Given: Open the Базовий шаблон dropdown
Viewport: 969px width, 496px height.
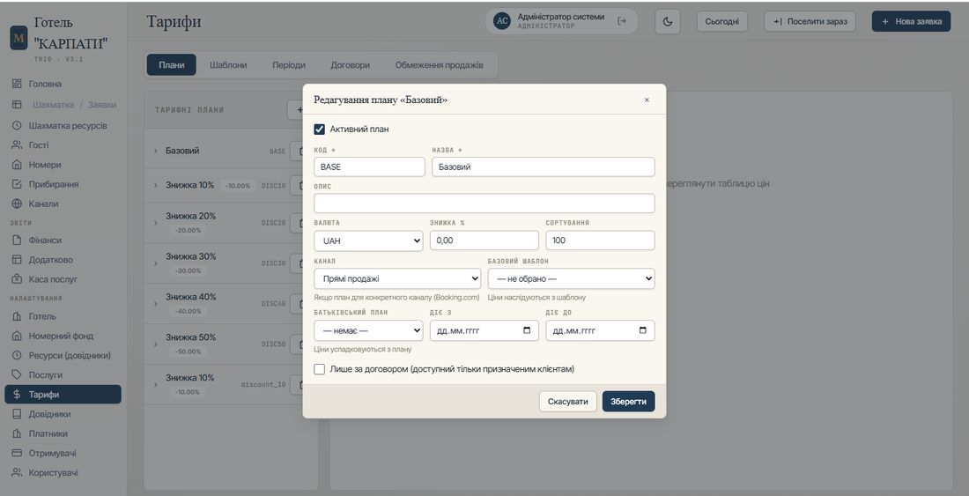Looking at the screenshot, I should pos(571,278).
